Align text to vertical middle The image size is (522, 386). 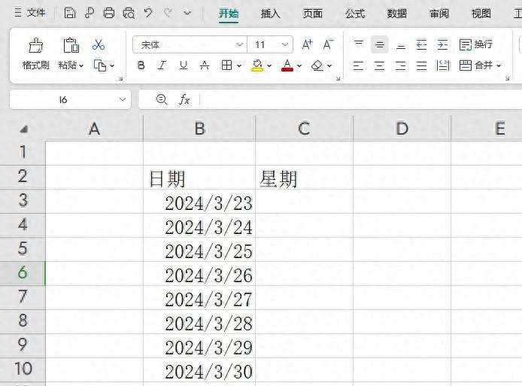pos(380,44)
